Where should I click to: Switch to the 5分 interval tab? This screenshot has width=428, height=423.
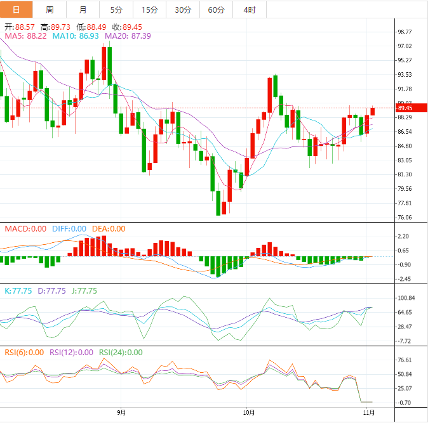point(116,10)
